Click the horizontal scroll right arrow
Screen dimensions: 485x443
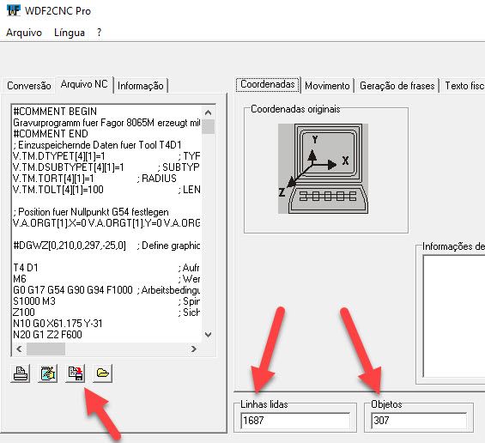coord(194,349)
